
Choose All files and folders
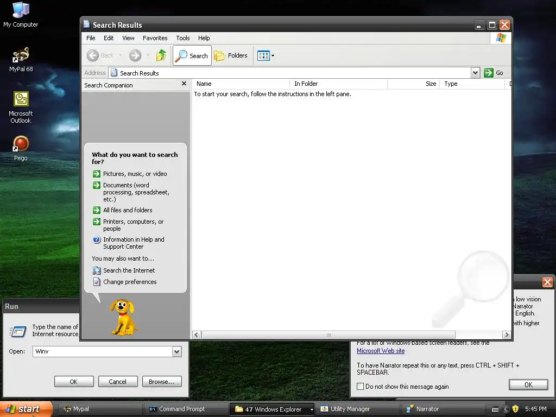[123, 210]
